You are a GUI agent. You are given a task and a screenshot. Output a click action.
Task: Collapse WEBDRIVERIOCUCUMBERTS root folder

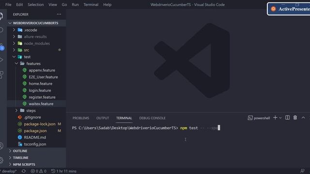[x=37, y=23]
